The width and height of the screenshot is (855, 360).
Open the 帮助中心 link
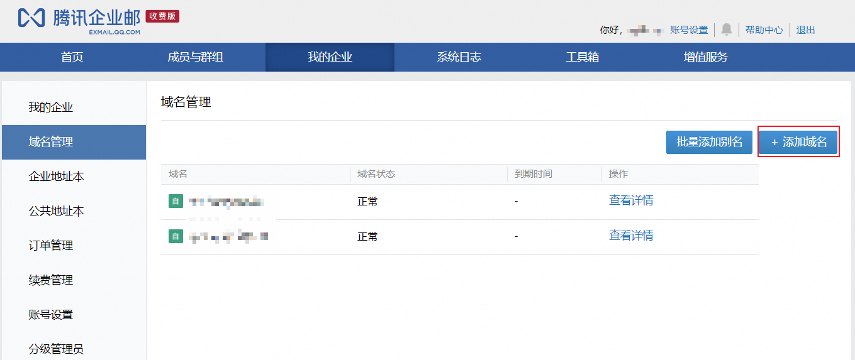tap(764, 30)
